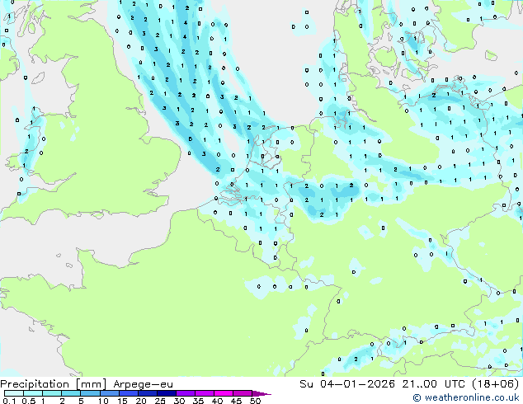This screenshot has height=404, width=523.
Task: Click the '10' legend scale value
Action: coord(103,401)
